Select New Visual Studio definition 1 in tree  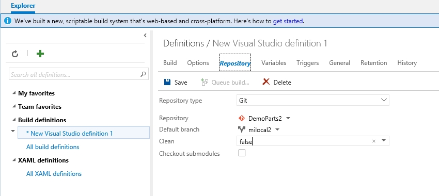point(84,133)
